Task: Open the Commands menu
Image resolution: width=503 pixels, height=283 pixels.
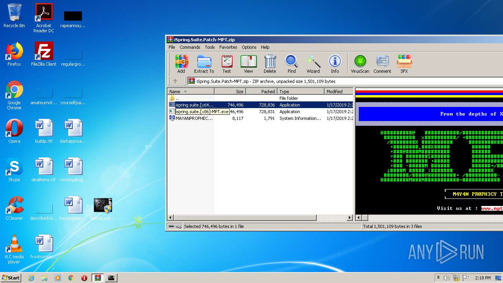Action: coord(190,47)
